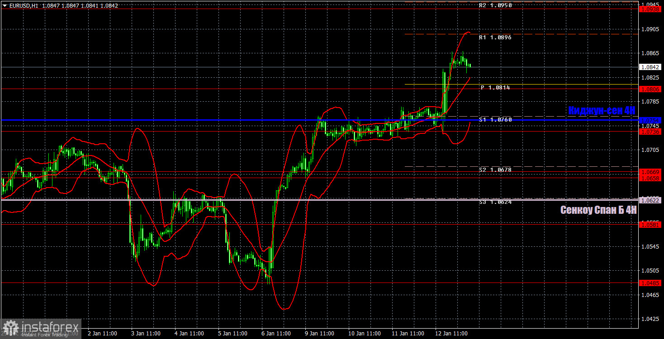The width and height of the screenshot is (664, 339).
Task: Click the S3 1.0624 pivot label
Action: tap(495, 202)
